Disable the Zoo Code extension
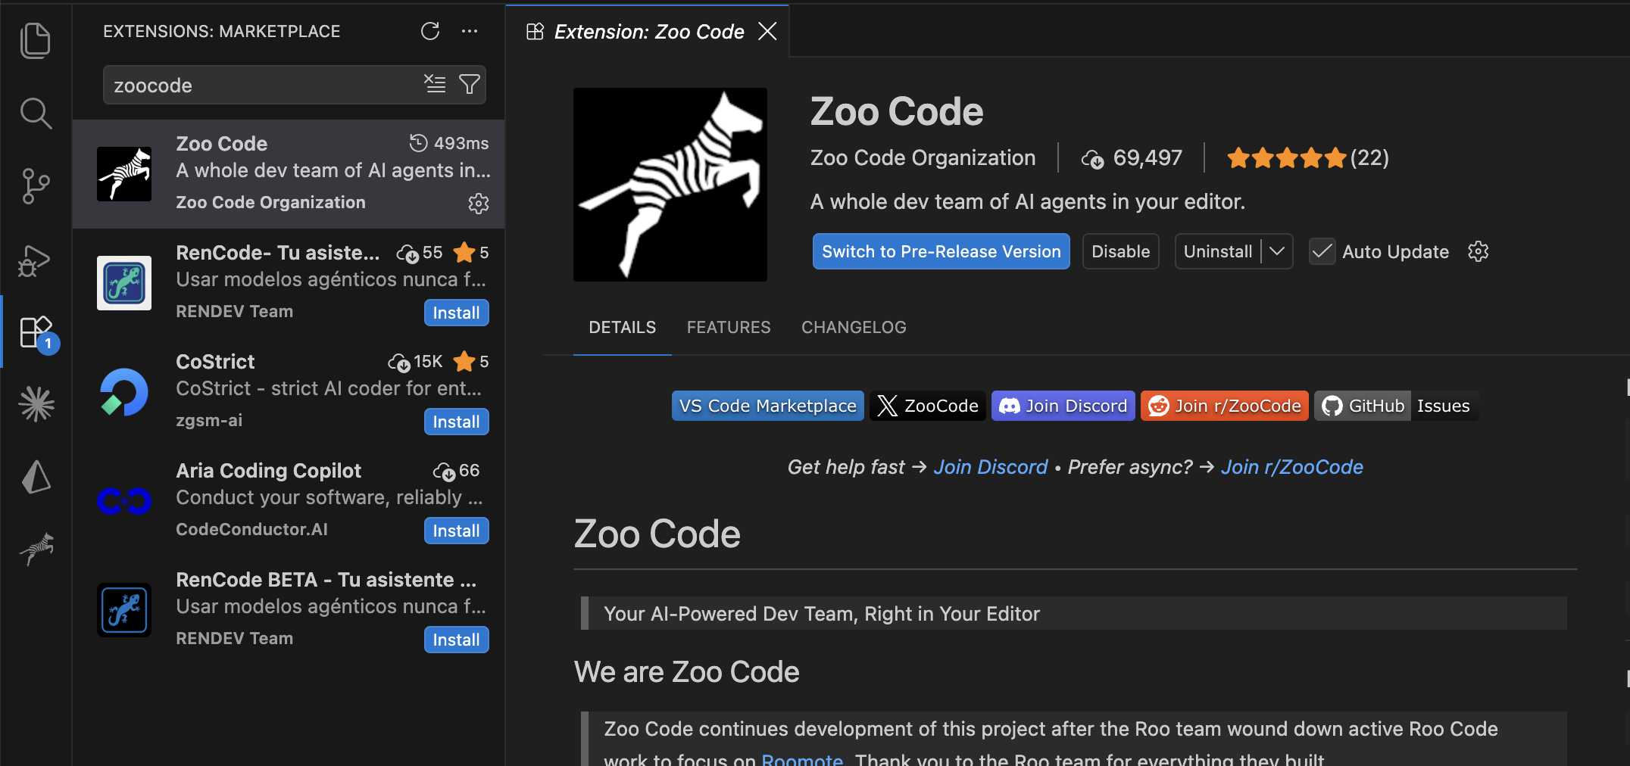 [x=1121, y=251]
